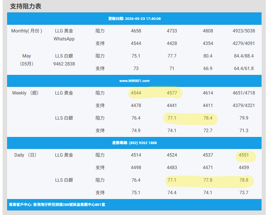Image resolution: width=266 pixels, height=215 pixels.
Task: Click the 4279/4091 monthly gold support cell
Action: point(244,43)
